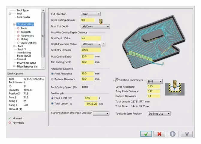The width and height of the screenshot is (201, 144).
Task: Open the Toolpath Start Position dropdown
Action: [159, 114]
